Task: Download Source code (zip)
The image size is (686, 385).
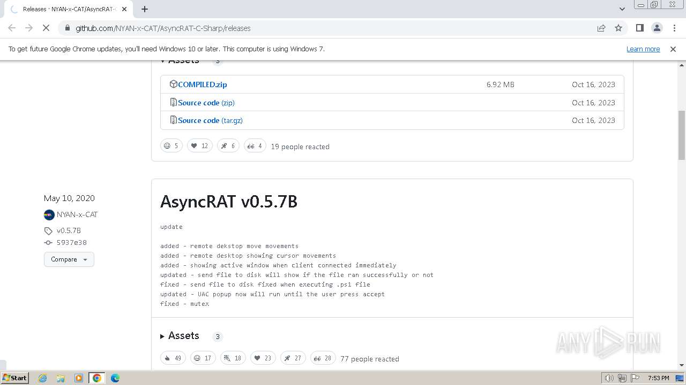Action: click(206, 103)
